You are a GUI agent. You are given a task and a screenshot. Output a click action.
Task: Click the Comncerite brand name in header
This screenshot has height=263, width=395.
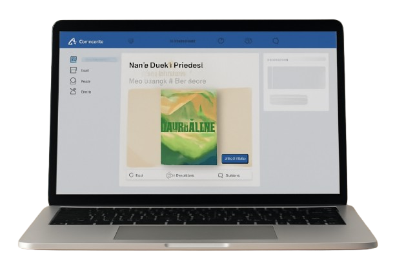90,42
